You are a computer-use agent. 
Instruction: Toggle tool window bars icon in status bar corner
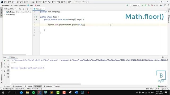coord(1,89)
